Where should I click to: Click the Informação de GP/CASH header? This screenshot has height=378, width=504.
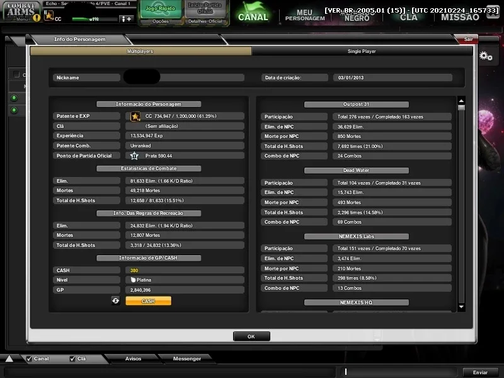tap(149, 258)
